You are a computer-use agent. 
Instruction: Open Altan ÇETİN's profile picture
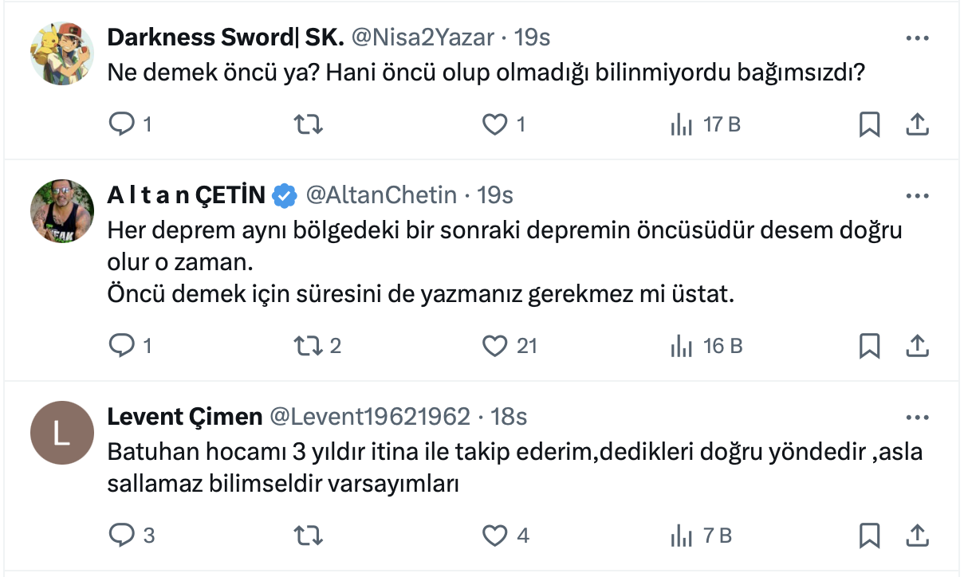tap(62, 211)
